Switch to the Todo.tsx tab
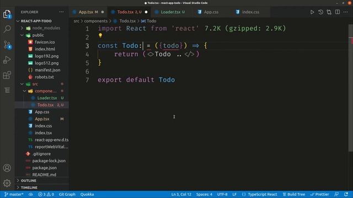Image resolution: width=353 pixels, height=198 pixels. tap(129, 12)
